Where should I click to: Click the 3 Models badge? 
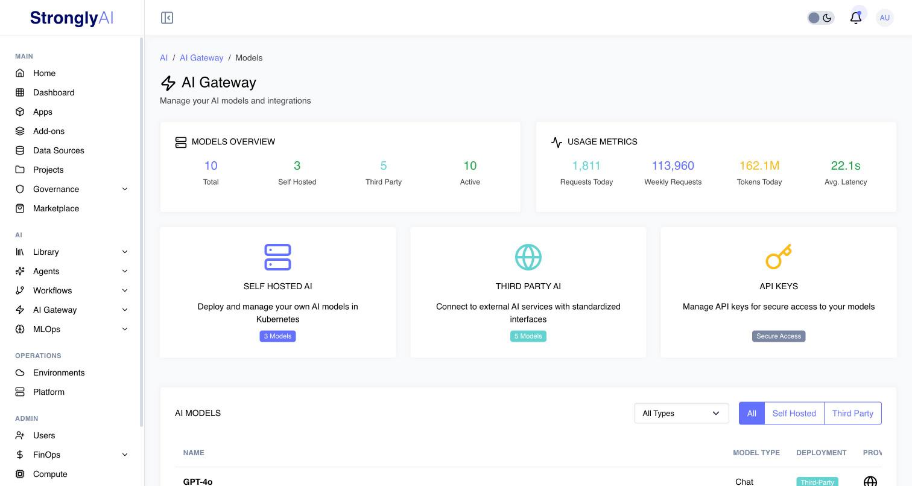[277, 336]
